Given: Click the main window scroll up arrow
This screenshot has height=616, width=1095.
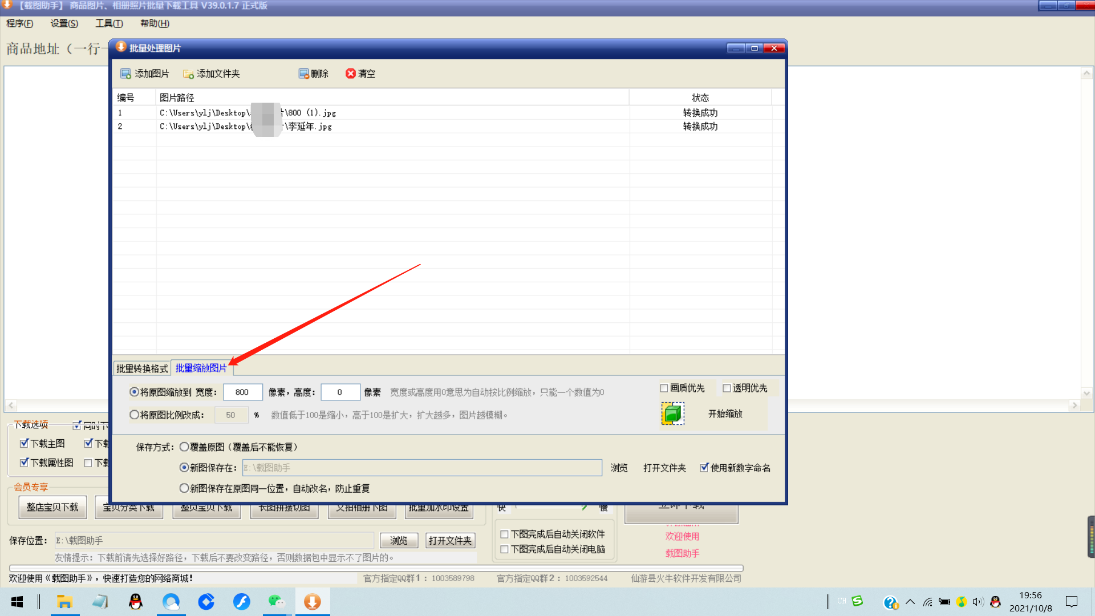Looking at the screenshot, I should tap(1086, 73).
